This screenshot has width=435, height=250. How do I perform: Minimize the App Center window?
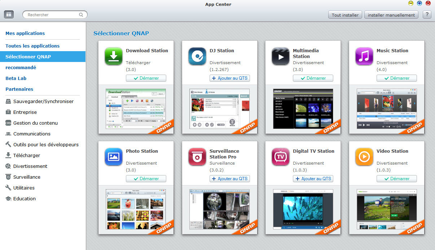coord(411,3)
